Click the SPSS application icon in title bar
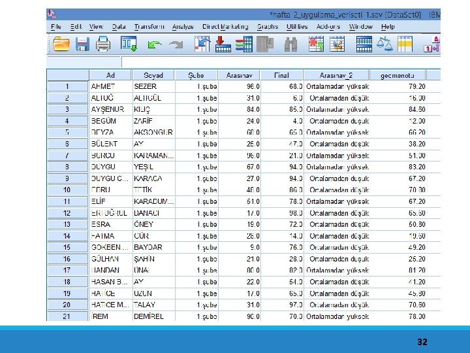Image resolution: width=470 pixels, height=353 pixels. pyautogui.click(x=52, y=14)
